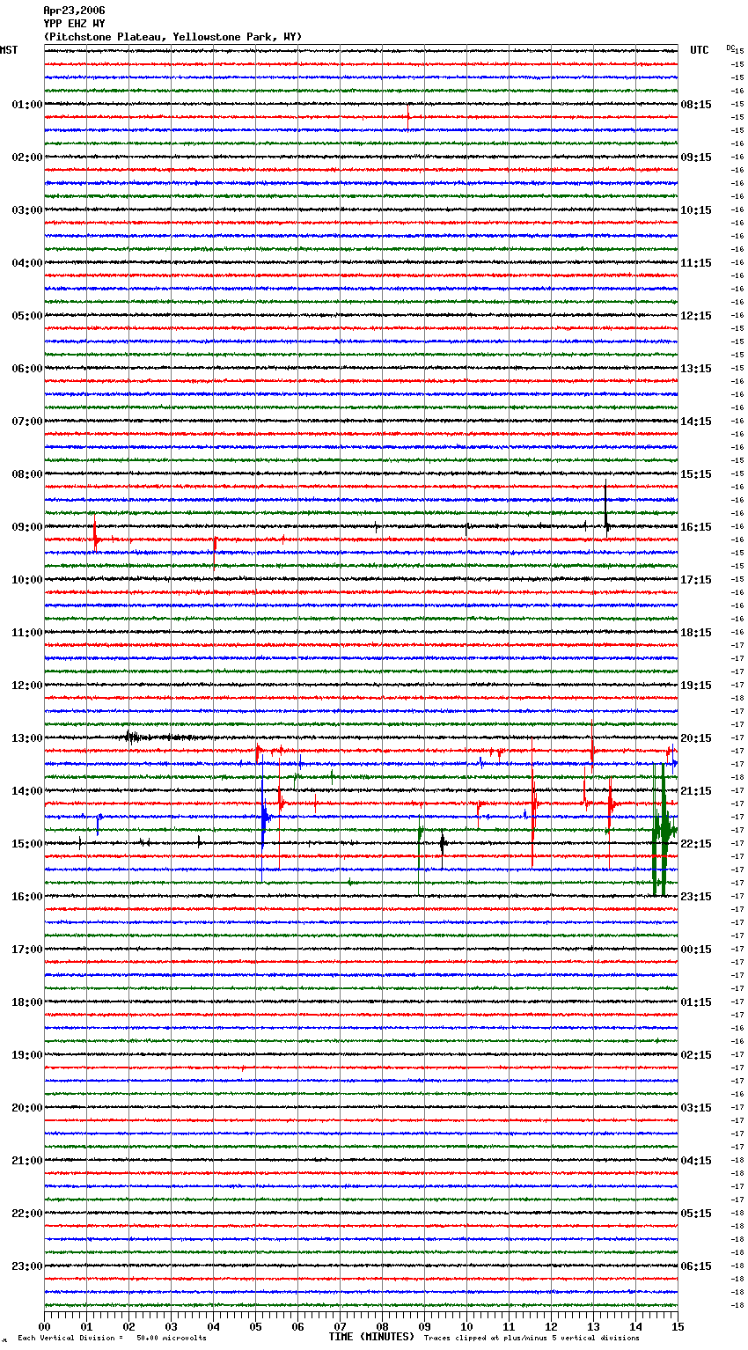
Task: Select the 20:00 MST row label
Action: [26, 1108]
